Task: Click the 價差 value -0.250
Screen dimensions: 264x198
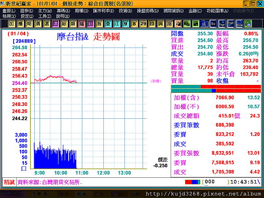Action: (160, 165)
